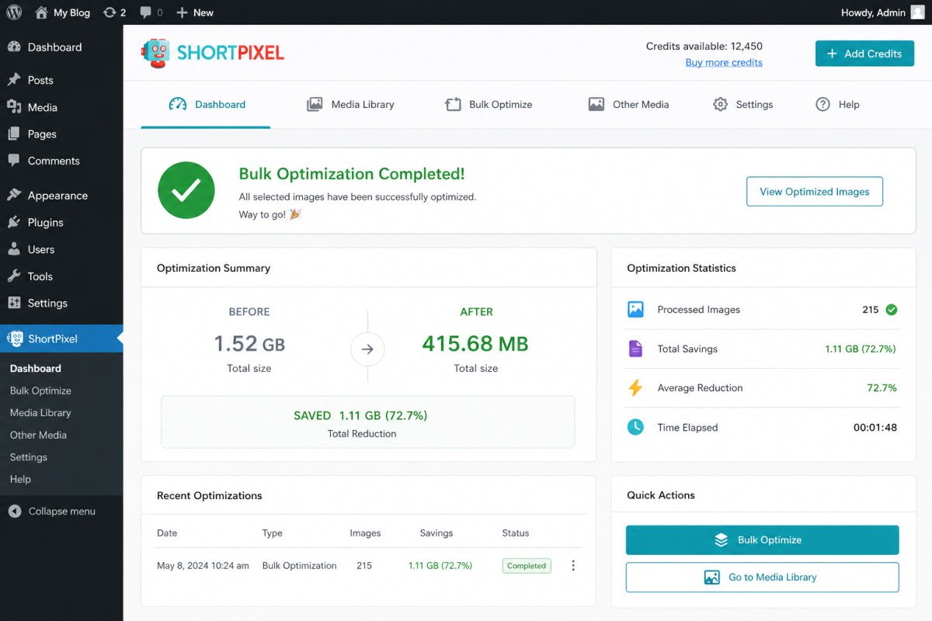This screenshot has width=932, height=621.
Task: Click Go to Media Library button
Action: (x=763, y=578)
